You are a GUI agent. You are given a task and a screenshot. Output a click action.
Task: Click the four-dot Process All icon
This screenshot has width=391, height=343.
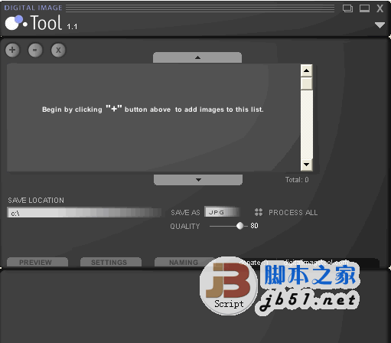point(259,212)
